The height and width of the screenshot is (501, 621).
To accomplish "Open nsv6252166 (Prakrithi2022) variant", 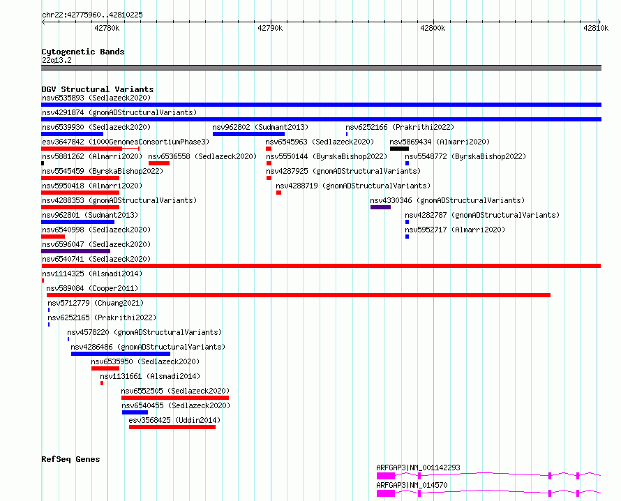I will 400,127.
